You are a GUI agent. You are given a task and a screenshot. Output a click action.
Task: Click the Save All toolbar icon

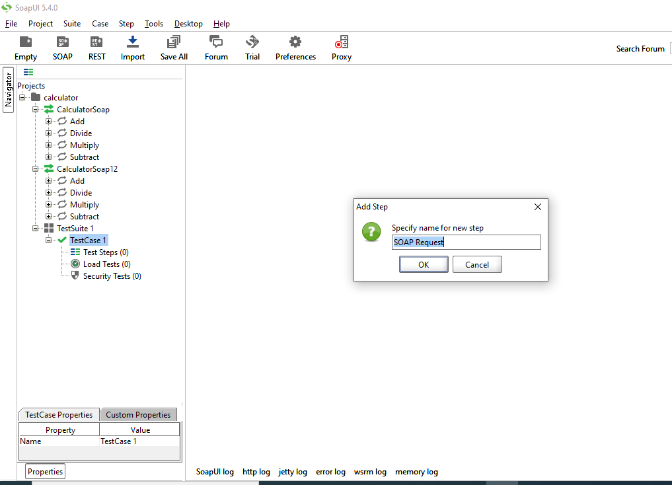click(174, 42)
